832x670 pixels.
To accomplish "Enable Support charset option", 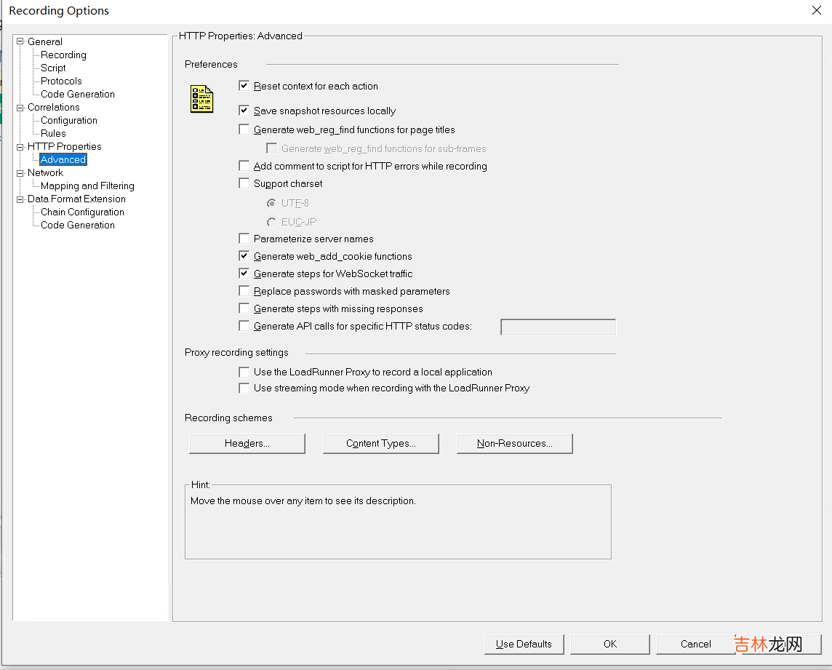I will 244,183.
